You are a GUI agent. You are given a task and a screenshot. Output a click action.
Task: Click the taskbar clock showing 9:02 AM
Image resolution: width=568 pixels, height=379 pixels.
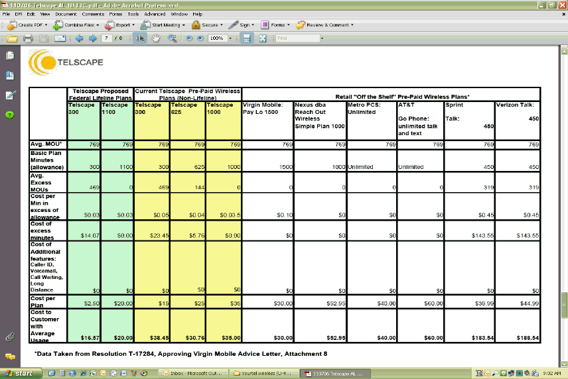click(552, 373)
